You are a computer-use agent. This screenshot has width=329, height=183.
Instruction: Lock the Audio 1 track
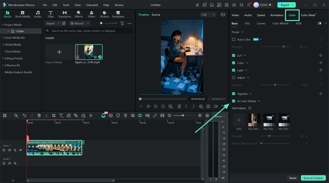point(4,163)
